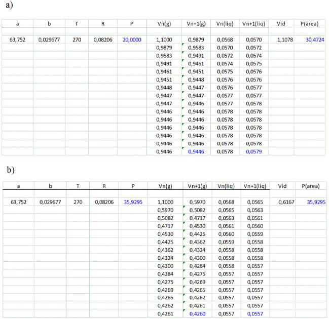Select the R value 0,08206 in table b

pos(103,202)
